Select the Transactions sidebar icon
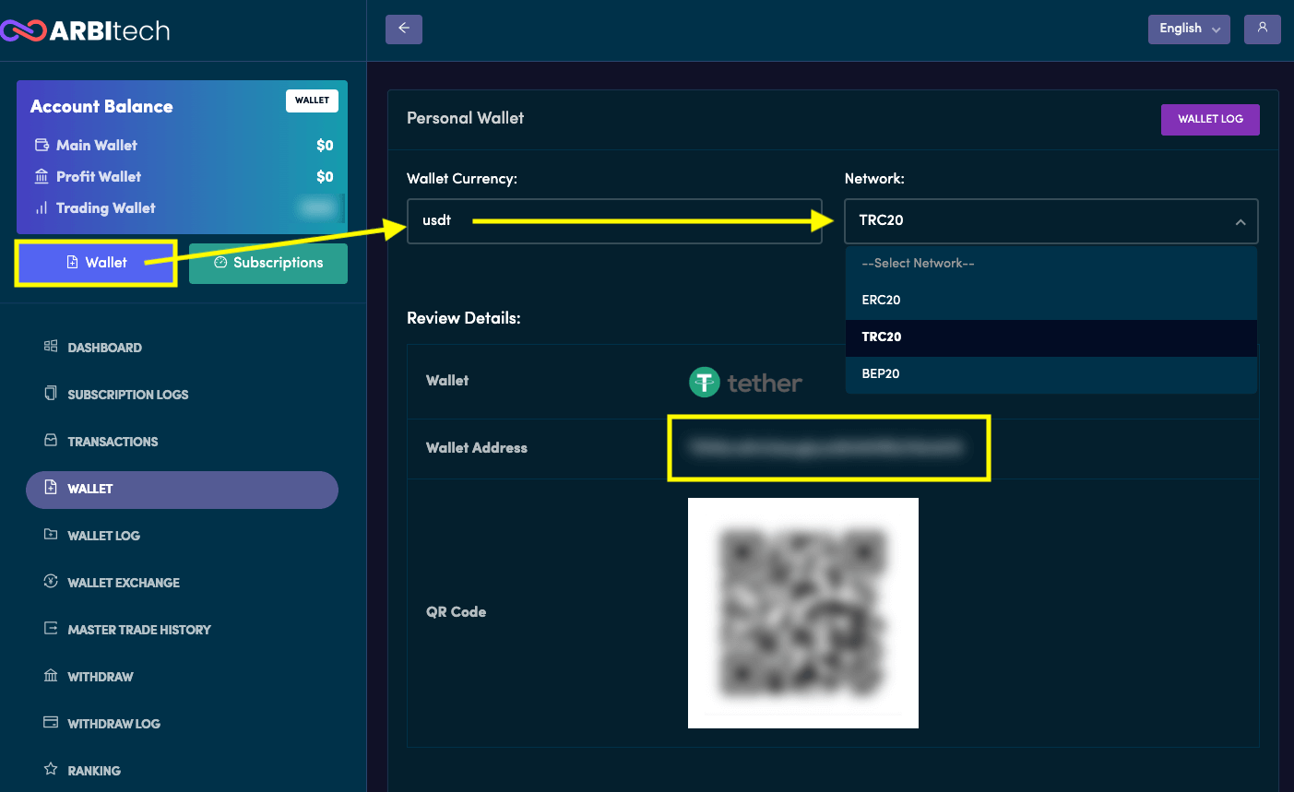1294x792 pixels. 51,441
